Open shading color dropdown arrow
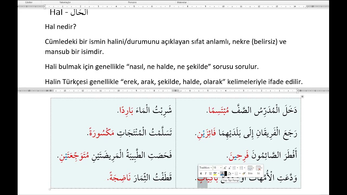The width and height of the screenshot is (347, 195). (x=233, y=174)
